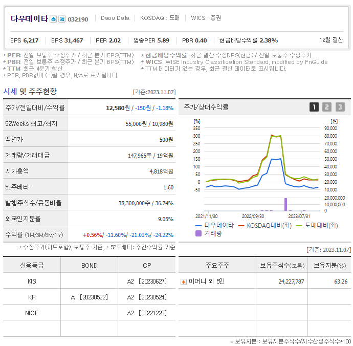Click the Daou Data English name
Viewport: 353px width, 346px height.
tap(115, 18)
